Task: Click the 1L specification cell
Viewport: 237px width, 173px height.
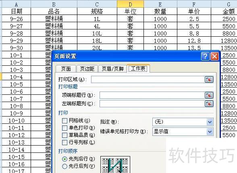Action: click(x=97, y=19)
